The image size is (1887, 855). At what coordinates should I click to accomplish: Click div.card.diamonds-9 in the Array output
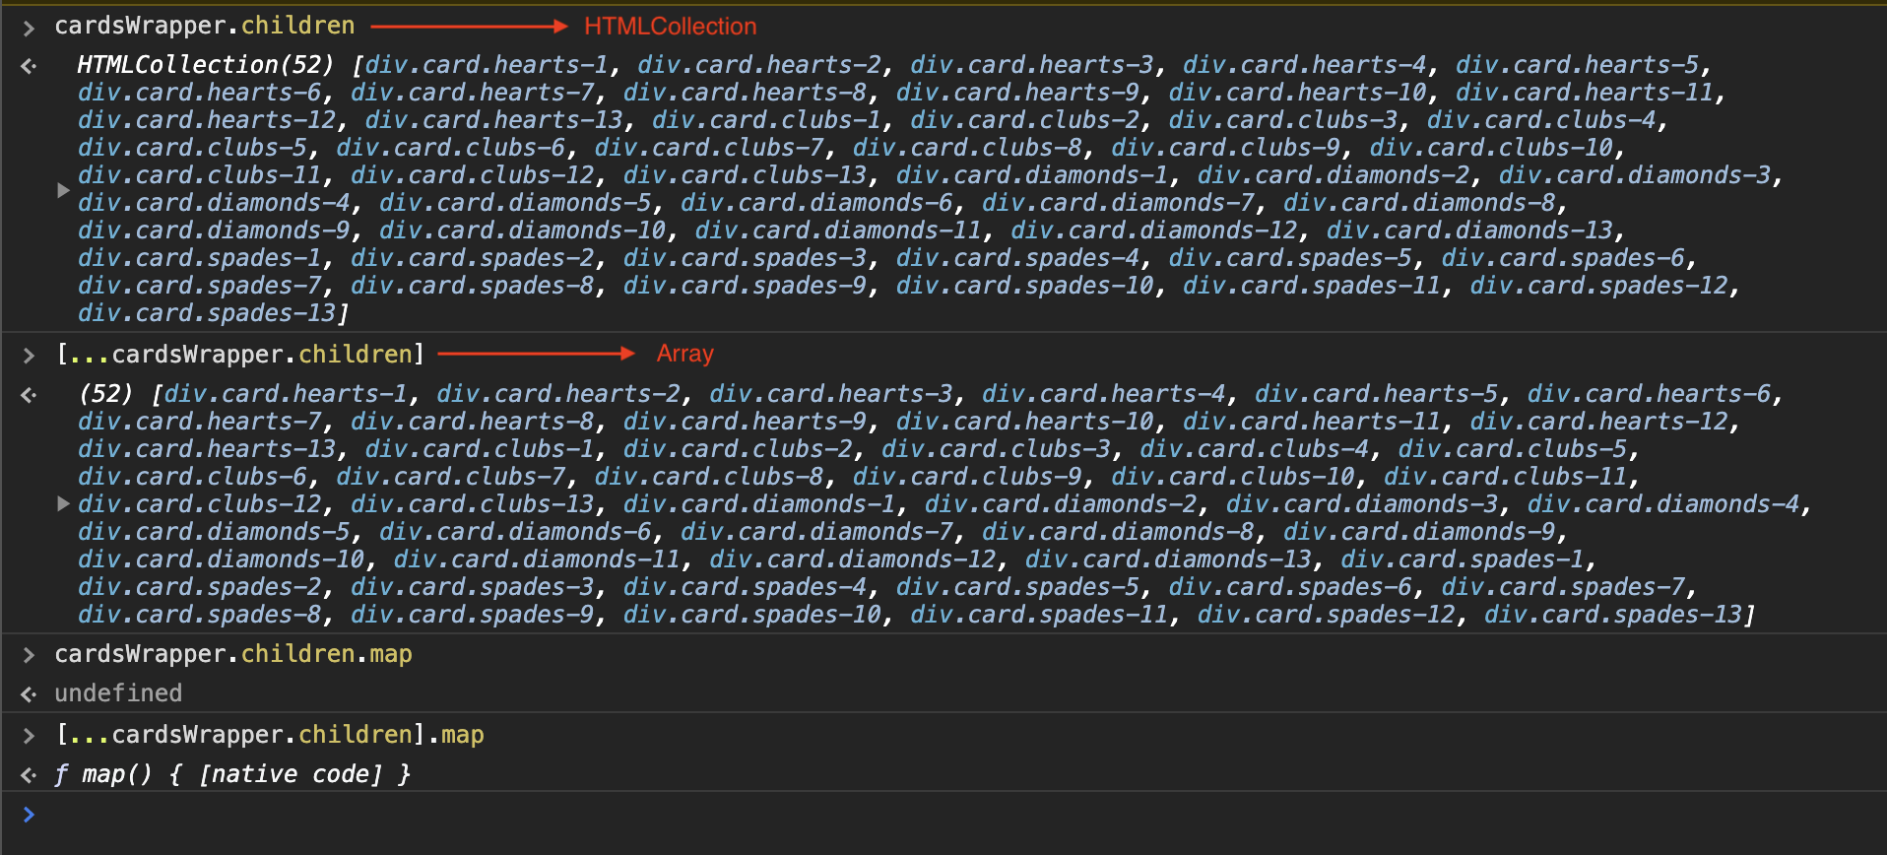[1419, 532]
